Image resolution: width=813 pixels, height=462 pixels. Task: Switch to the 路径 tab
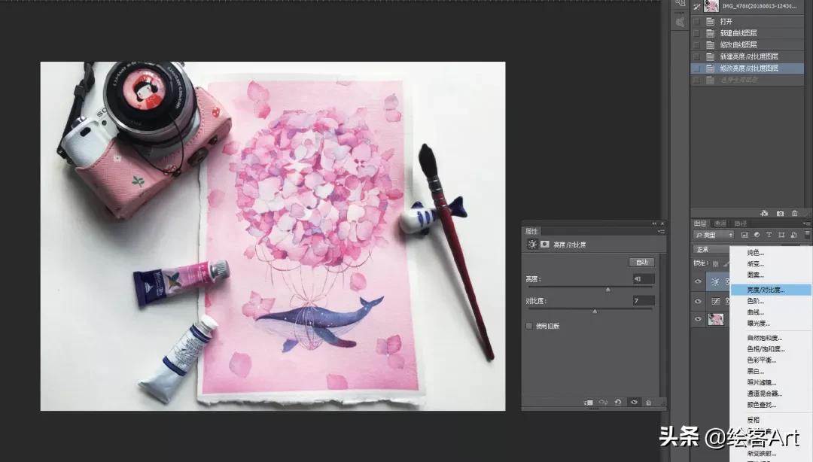tap(741, 223)
